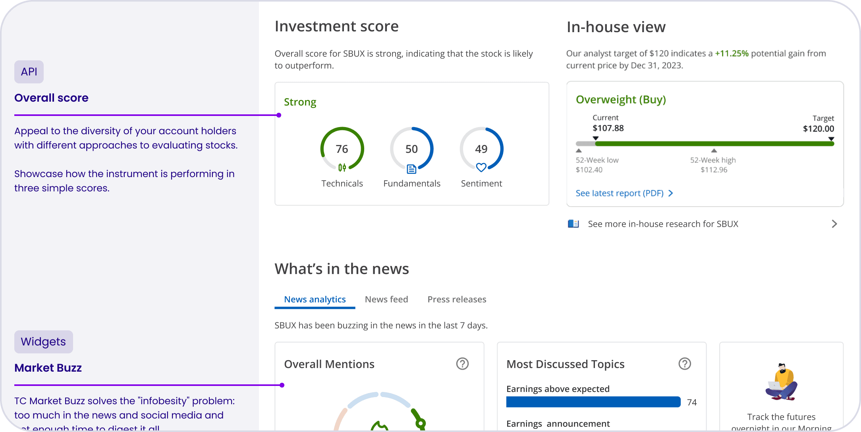Click the Fundamentals document icon

tap(411, 169)
